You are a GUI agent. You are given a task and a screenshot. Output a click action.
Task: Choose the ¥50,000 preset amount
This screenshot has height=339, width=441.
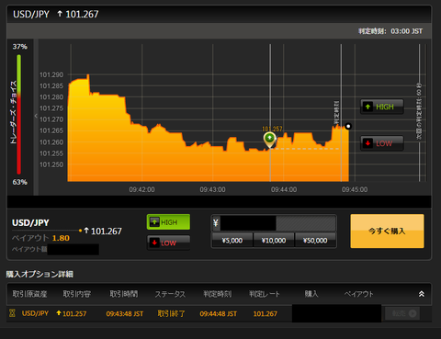(315, 241)
